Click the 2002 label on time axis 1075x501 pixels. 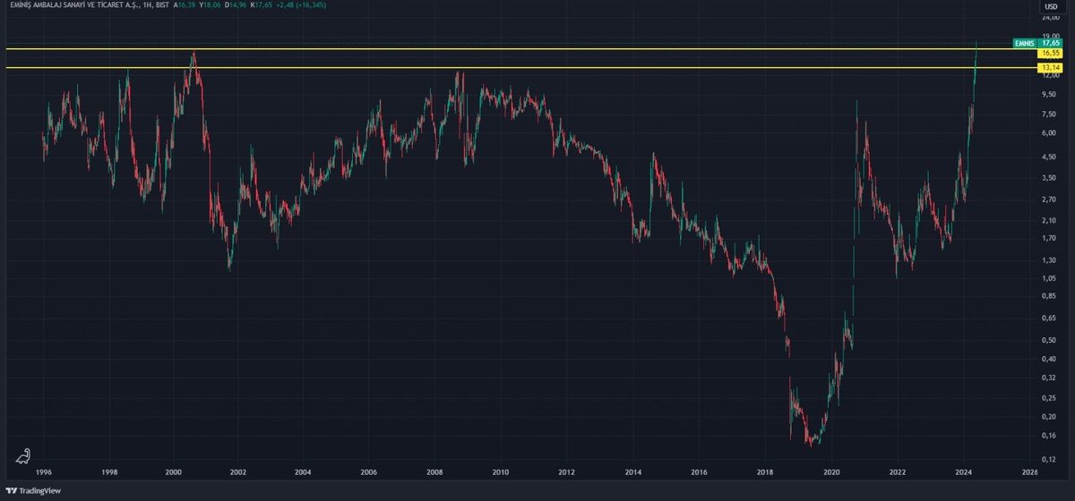(x=237, y=471)
